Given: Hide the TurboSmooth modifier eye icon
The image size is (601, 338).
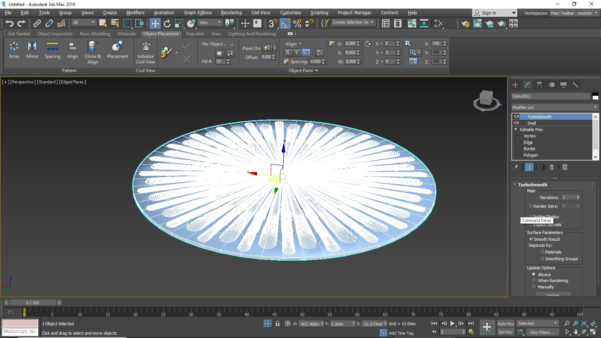Looking at the screenshot, I should point(516,116).
